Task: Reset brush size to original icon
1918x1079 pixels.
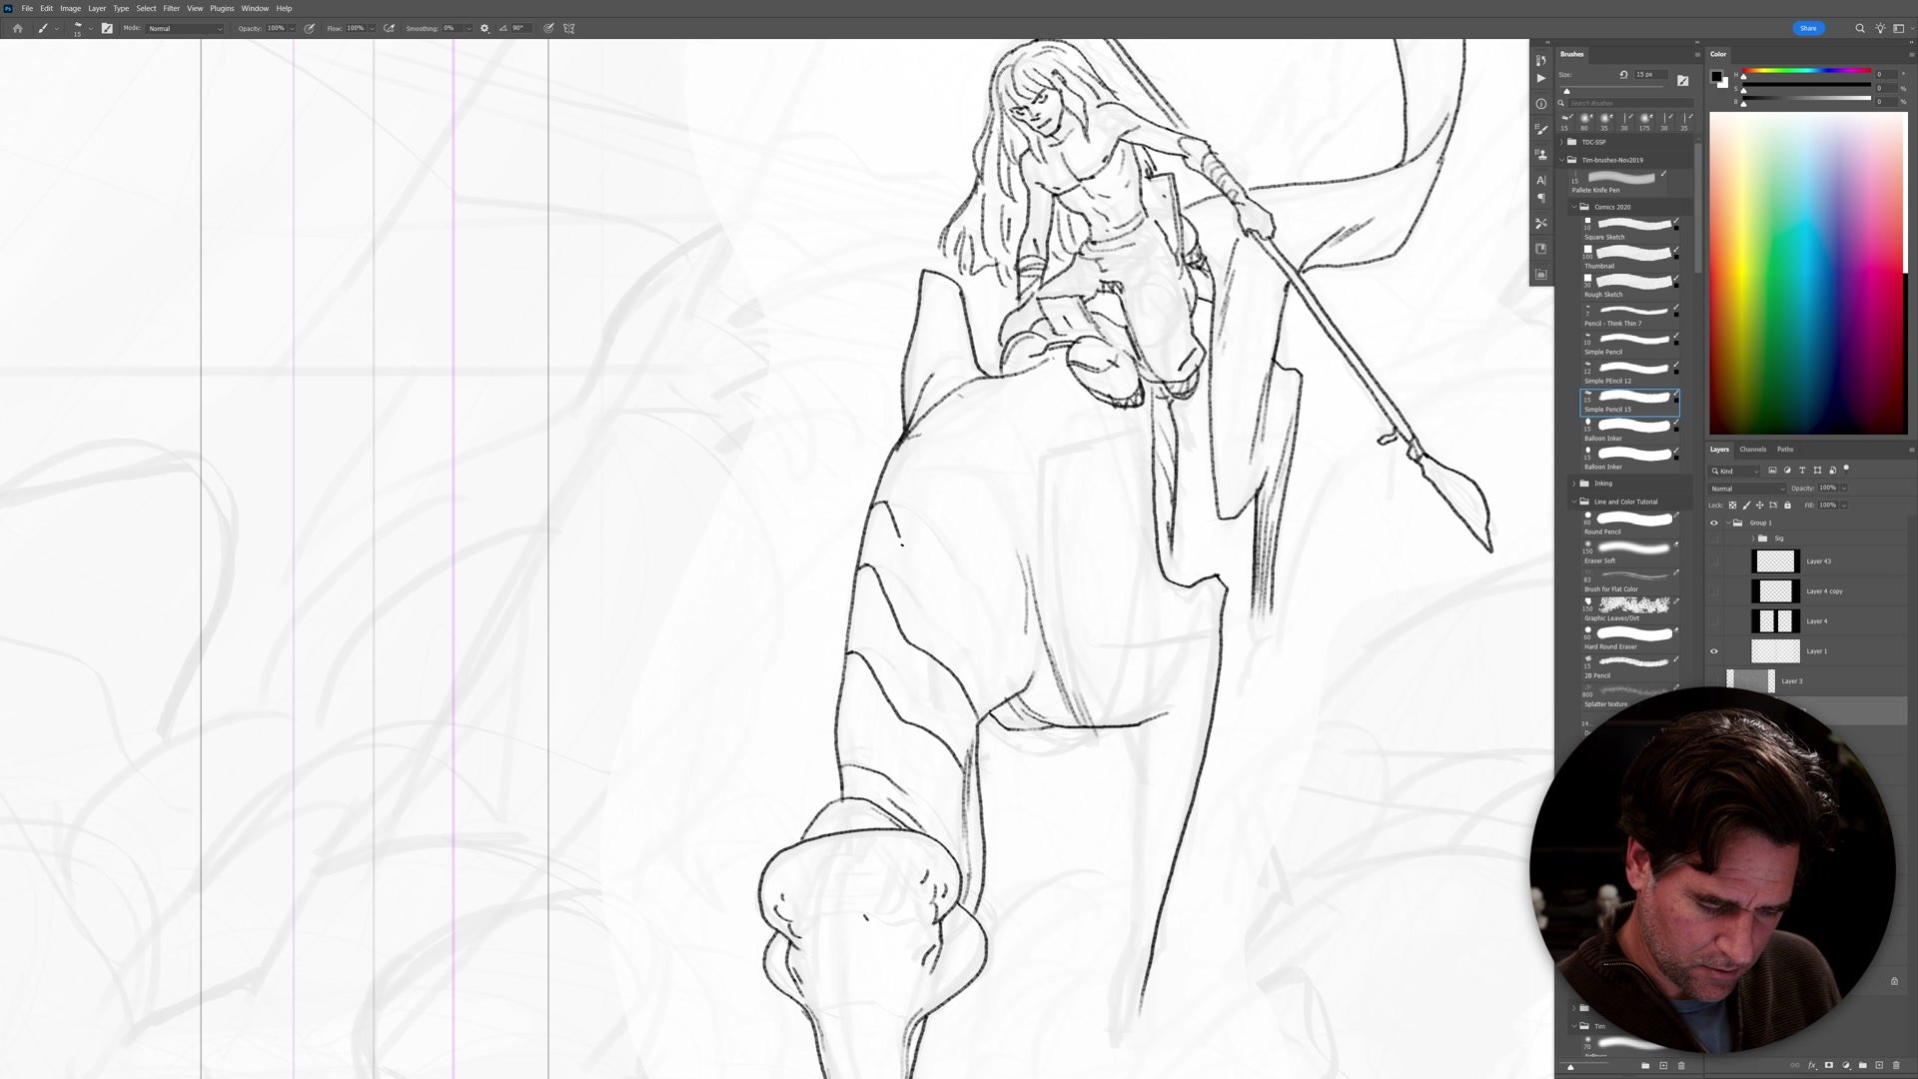Action: pyautogui.click(x=1623, y=75)
